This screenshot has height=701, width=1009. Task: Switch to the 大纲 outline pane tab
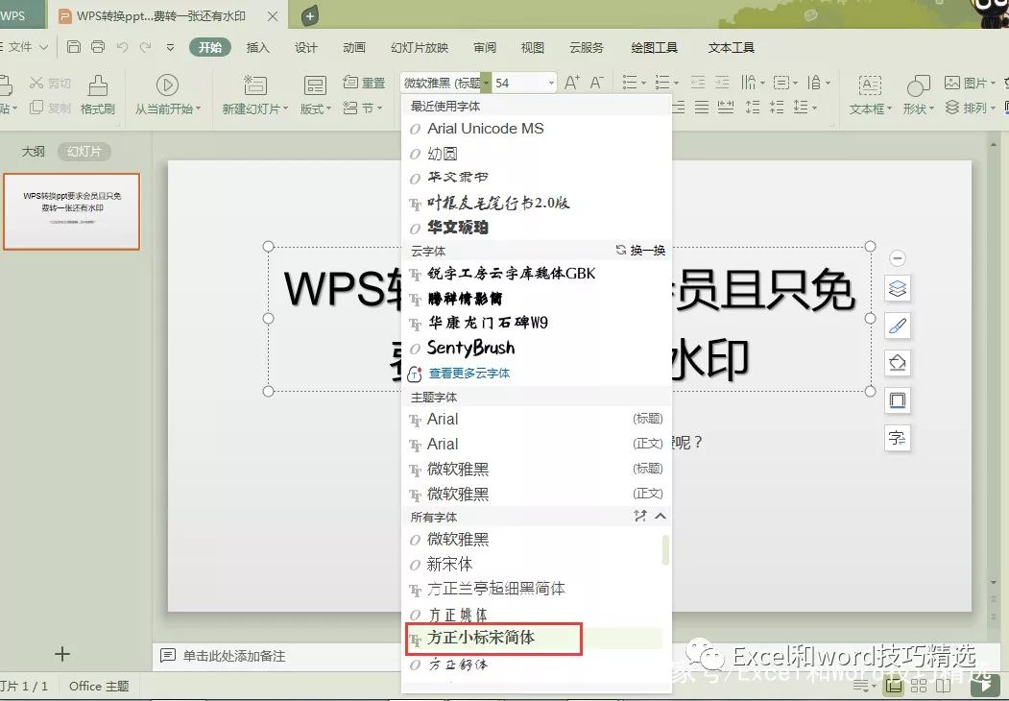34,152
